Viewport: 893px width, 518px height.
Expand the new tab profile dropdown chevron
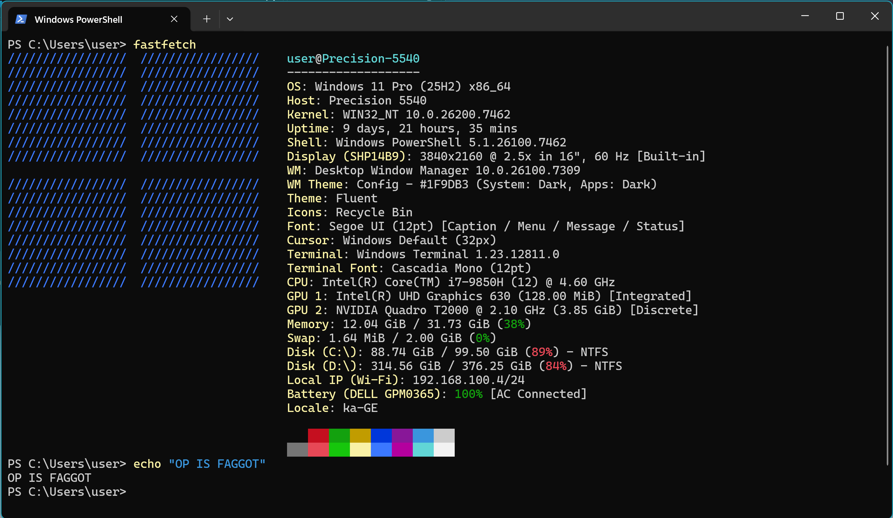point(230,19)
